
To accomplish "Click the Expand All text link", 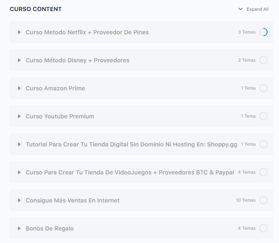I will (258, 9).
